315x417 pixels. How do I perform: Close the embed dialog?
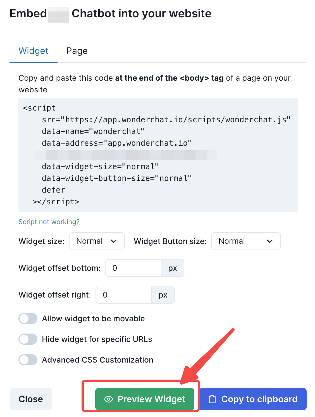[31, 399]
